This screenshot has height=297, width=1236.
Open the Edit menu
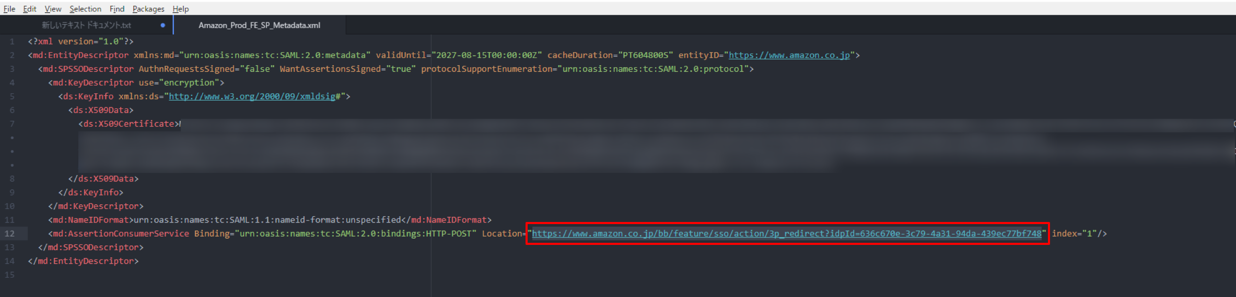point(30,9)
